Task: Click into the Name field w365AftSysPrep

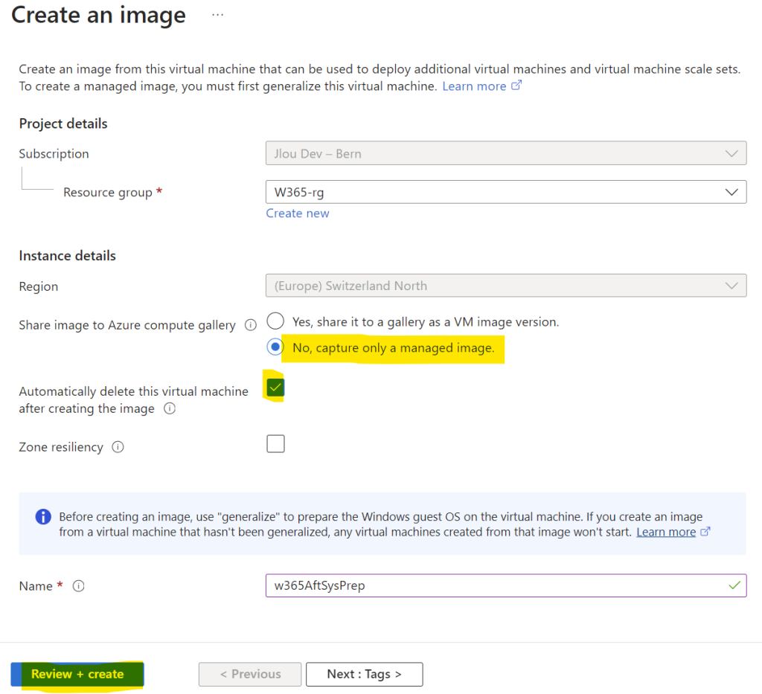Action: pyautogui.click(x=506, y=585)
